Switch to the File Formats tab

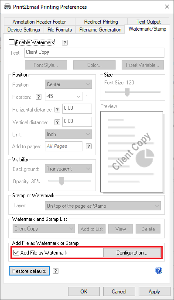[x=59, y=30]
